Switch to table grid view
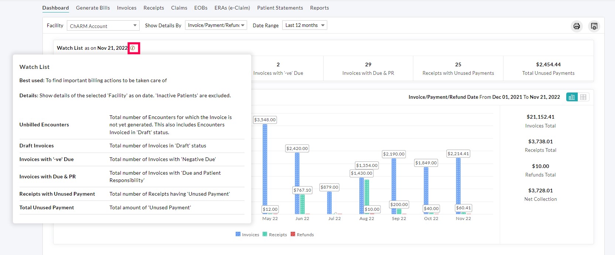 [583, 97]
